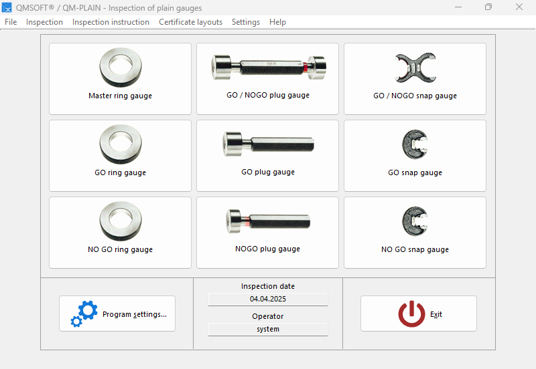This screenshot has height=369, width=536.
Task: Close the QM-PLAIN window
Action: pyautogui.click(x=519, y=7)
